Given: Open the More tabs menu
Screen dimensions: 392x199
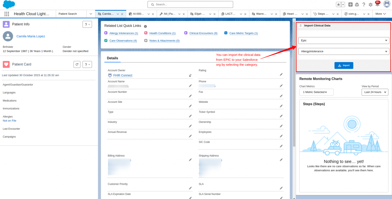Looking at the screenshot, I should (381, 14).
